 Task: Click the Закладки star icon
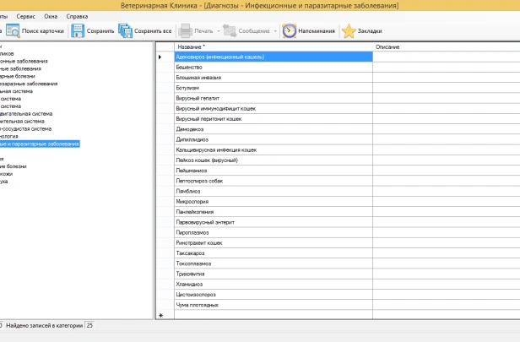[349, 31]
